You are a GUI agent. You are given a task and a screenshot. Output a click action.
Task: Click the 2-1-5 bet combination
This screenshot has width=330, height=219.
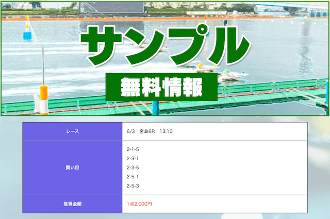tap(133, 149)
